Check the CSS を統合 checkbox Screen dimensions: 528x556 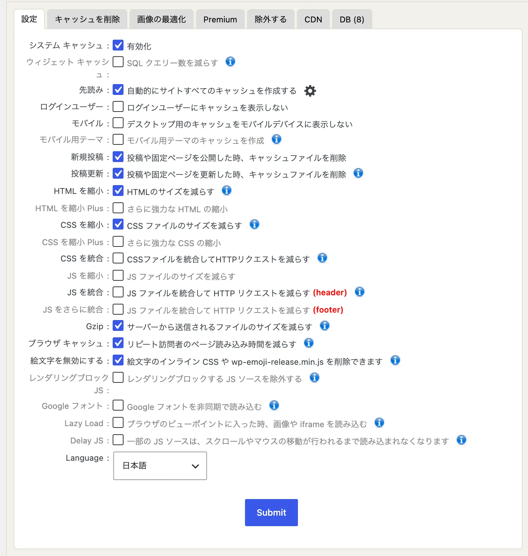tap(118, 258)
